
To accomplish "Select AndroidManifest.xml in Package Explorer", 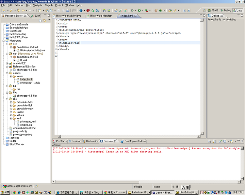I will click(24, 128).
